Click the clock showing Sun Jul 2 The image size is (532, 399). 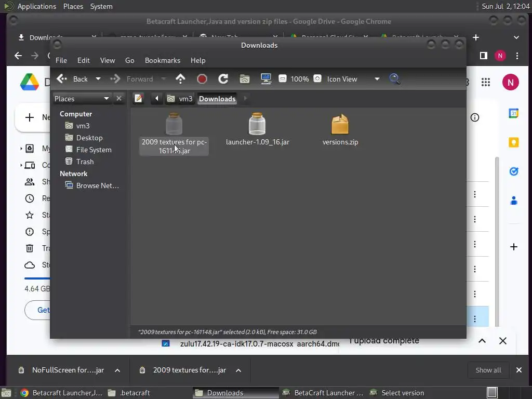pyautogui.click(x=505, y=6)
